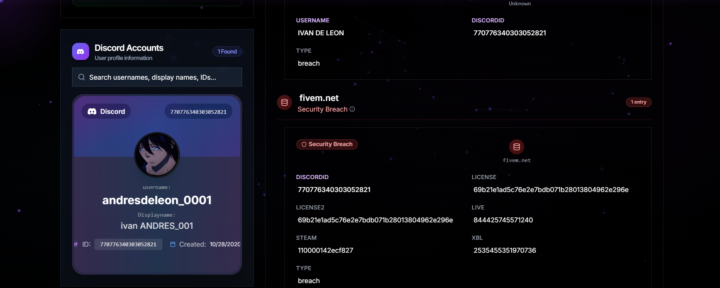The height and width of the screenshot is (288, 720).
Task: Select the creation date 10/28/2020
Action: (225, 244)
